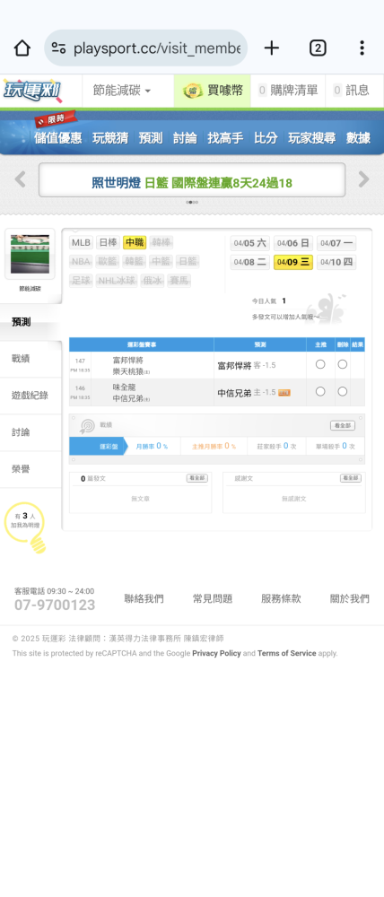Click the 戰績 target icon
This screenshot has width=384, height=897.
tap(87, 425)
